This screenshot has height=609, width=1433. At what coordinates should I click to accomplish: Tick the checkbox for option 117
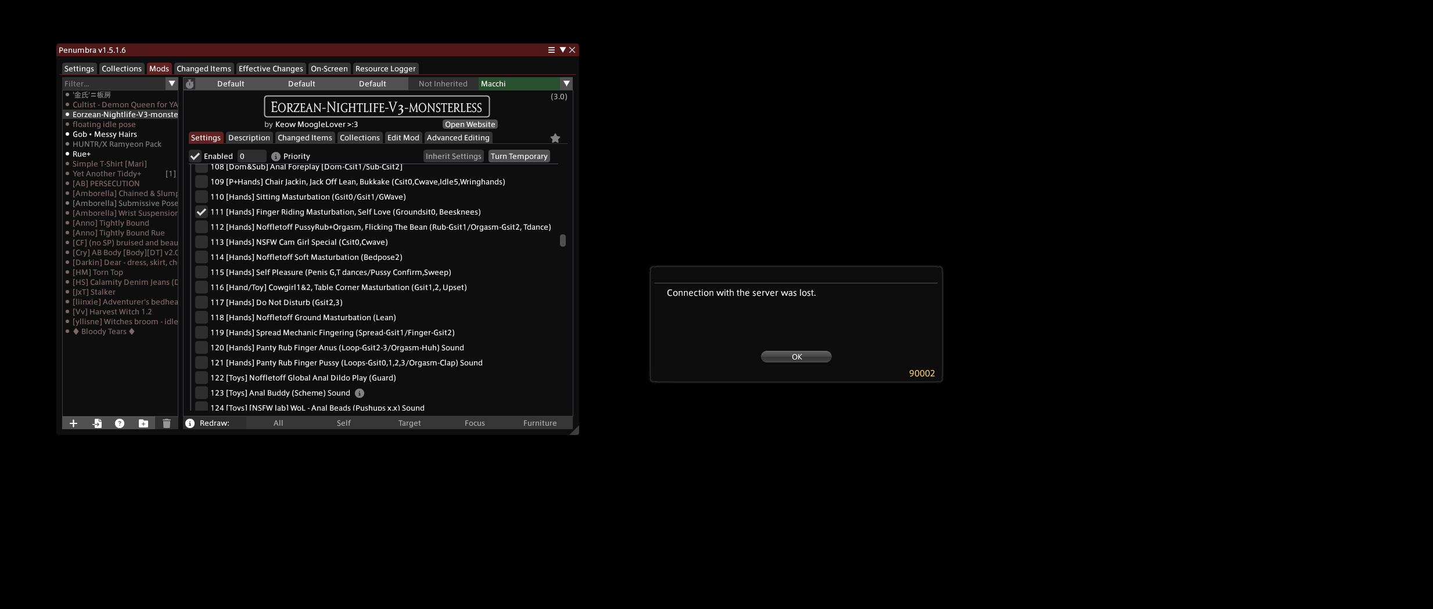pyautogui.click(x=202, y=303)
